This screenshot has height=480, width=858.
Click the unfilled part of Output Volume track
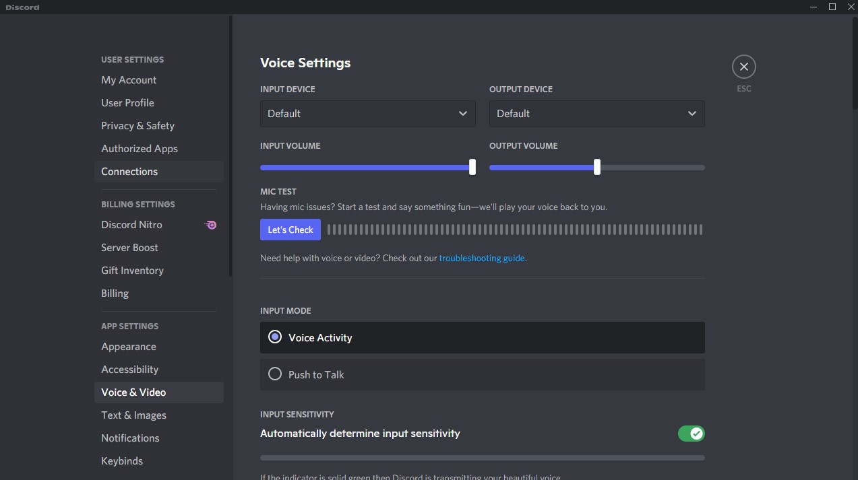pyautogui.click(x=652, y=168)
